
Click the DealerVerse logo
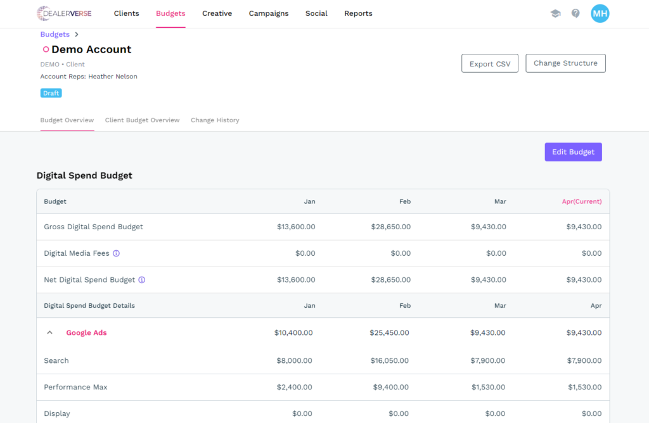click(64, 13)
